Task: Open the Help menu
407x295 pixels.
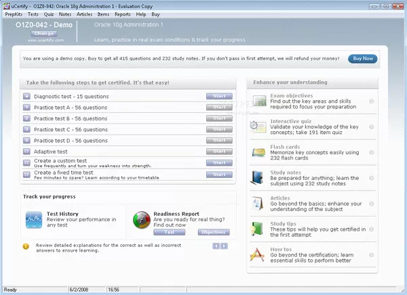Action: pyautogui.click(x=141, y=14)
